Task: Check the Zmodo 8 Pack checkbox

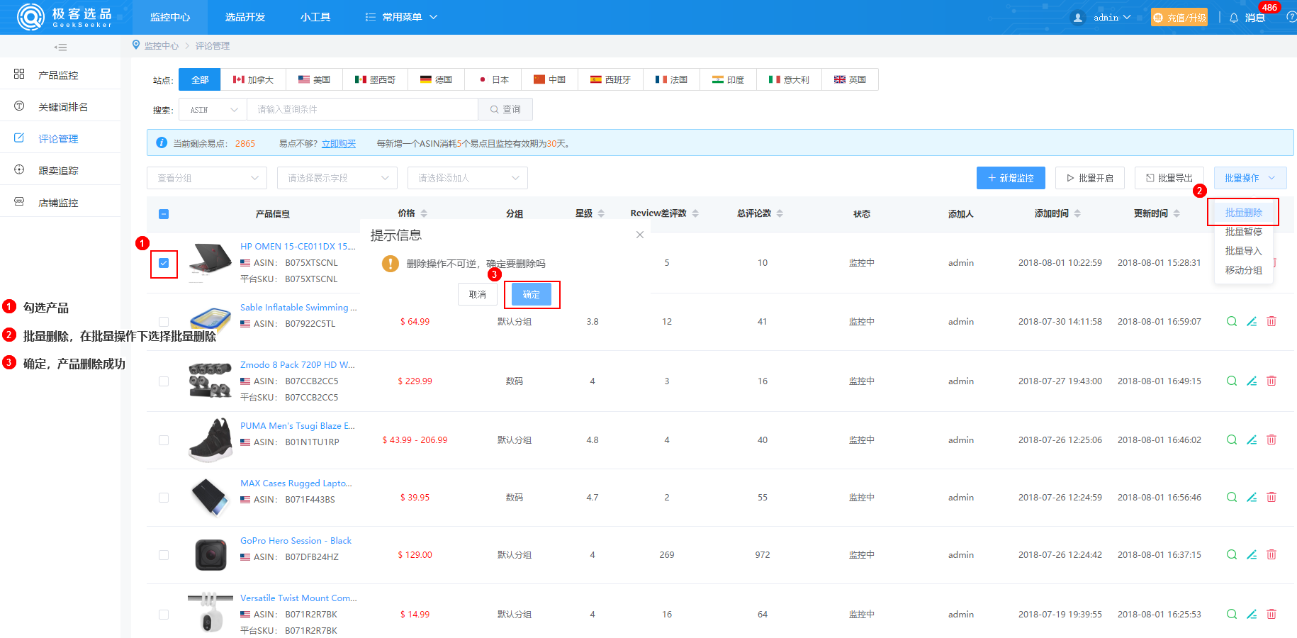Action: coord(164,381)
